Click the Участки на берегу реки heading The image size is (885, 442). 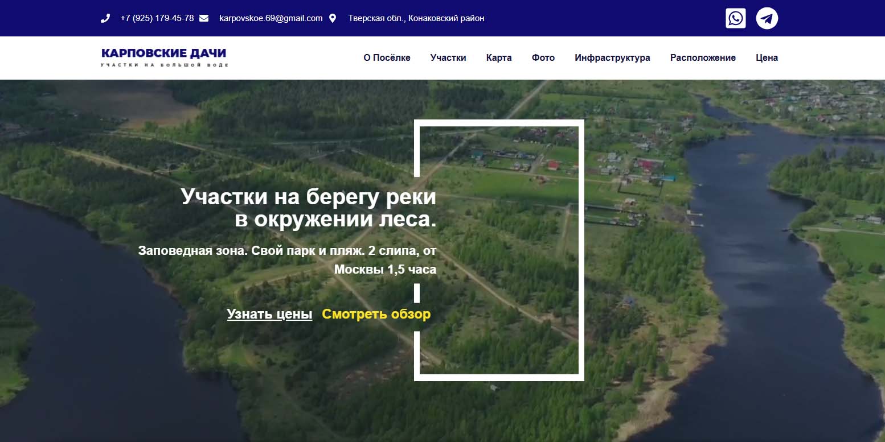point(308,208)
